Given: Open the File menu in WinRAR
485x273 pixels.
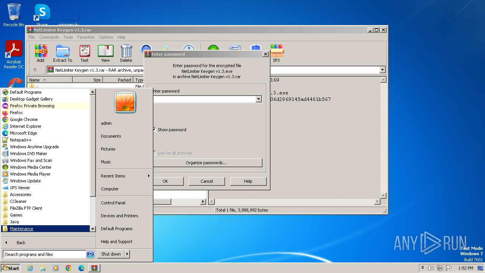Looking at the screenshot, I should click(31, 37).
